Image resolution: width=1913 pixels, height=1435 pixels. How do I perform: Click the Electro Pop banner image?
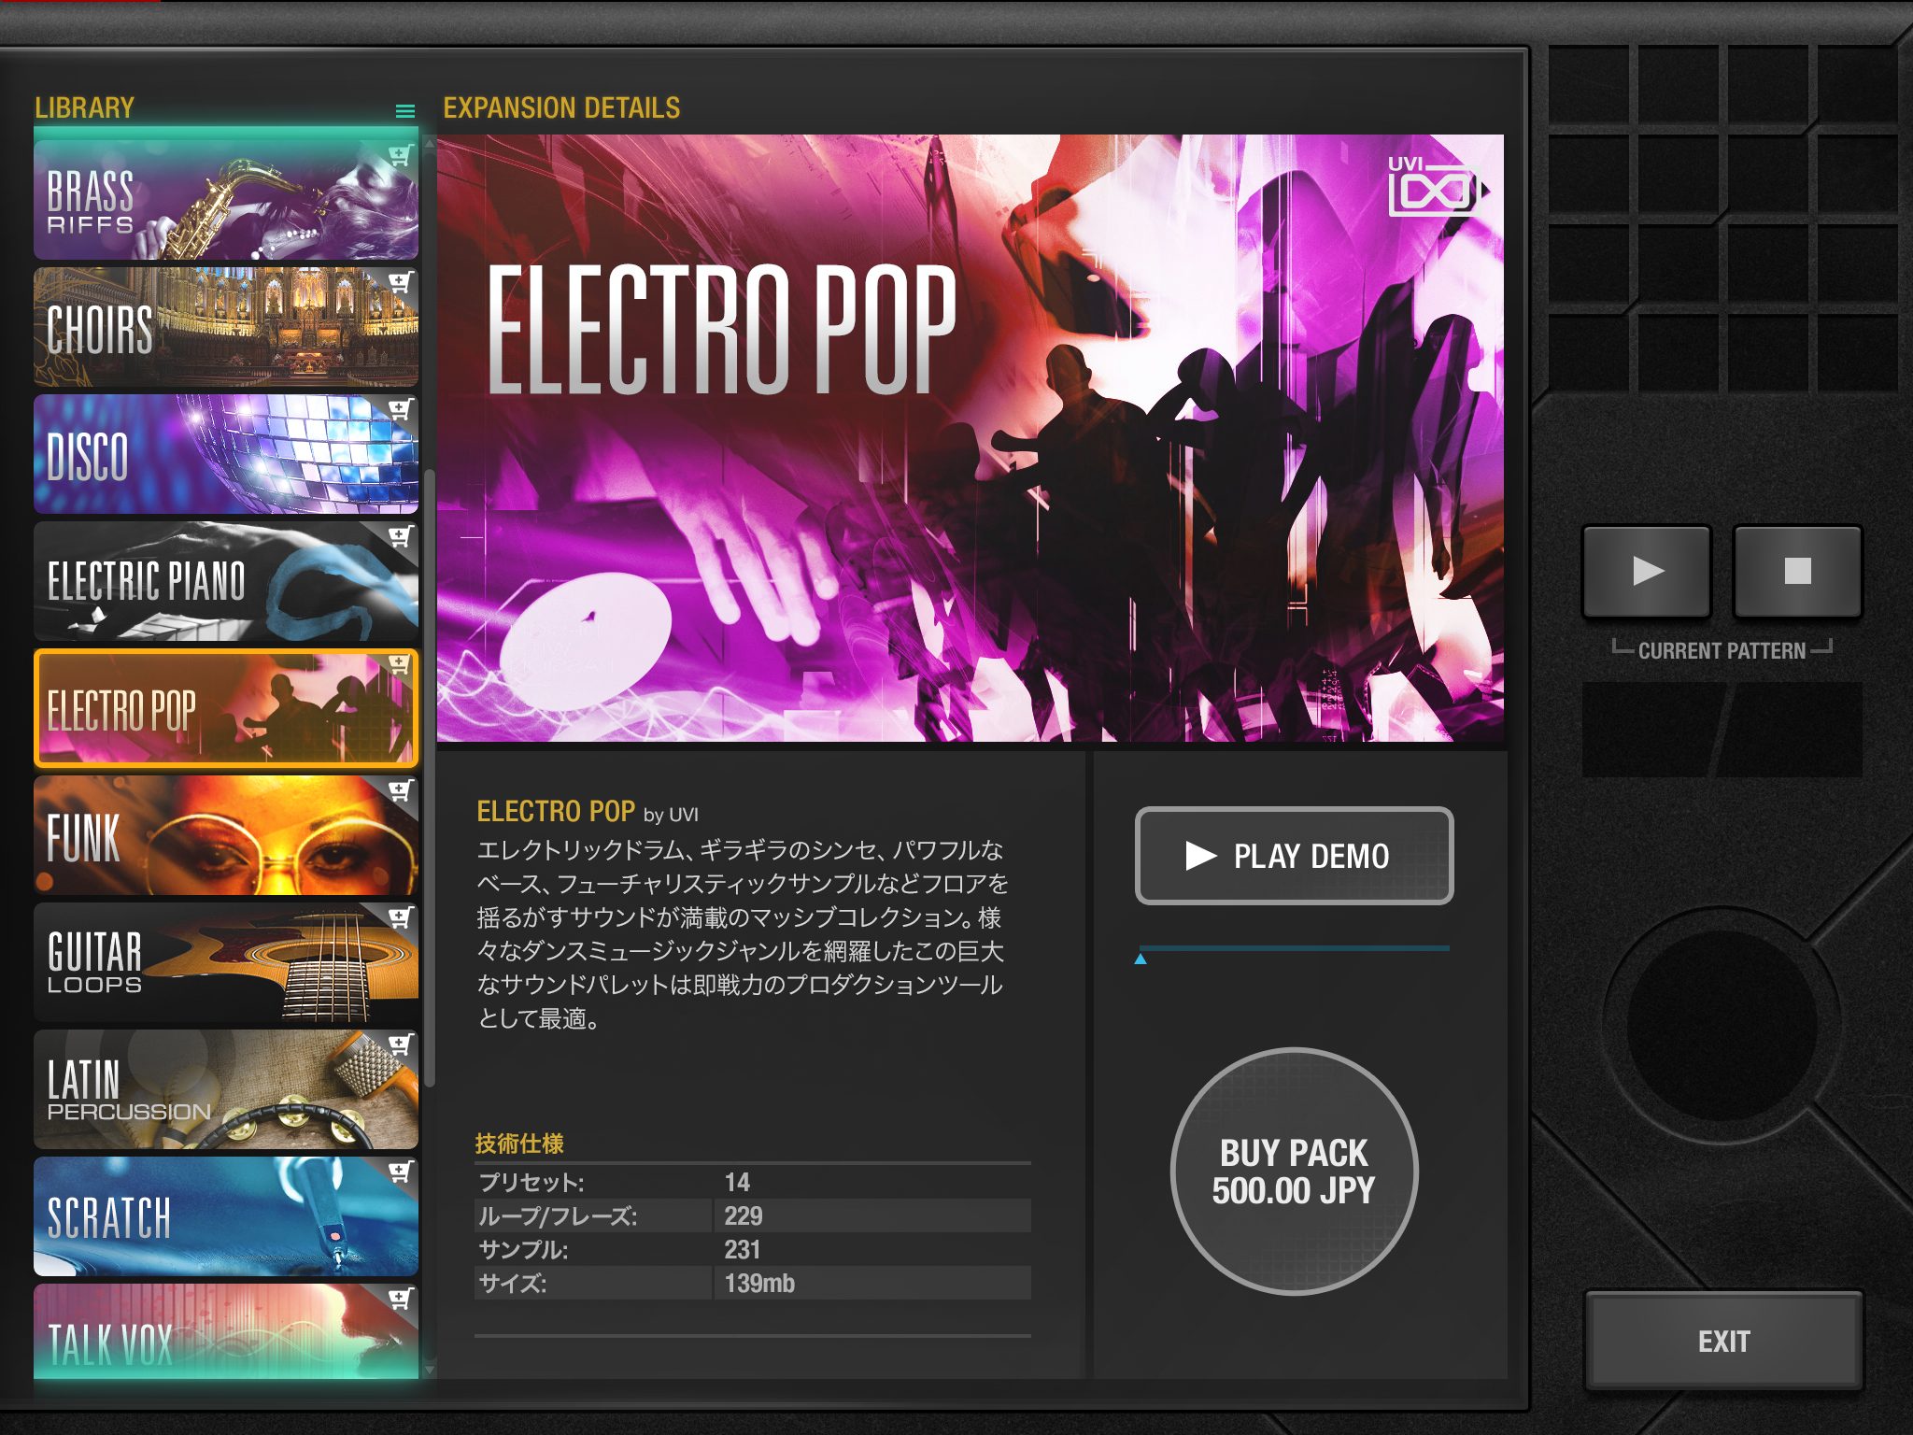971,438
